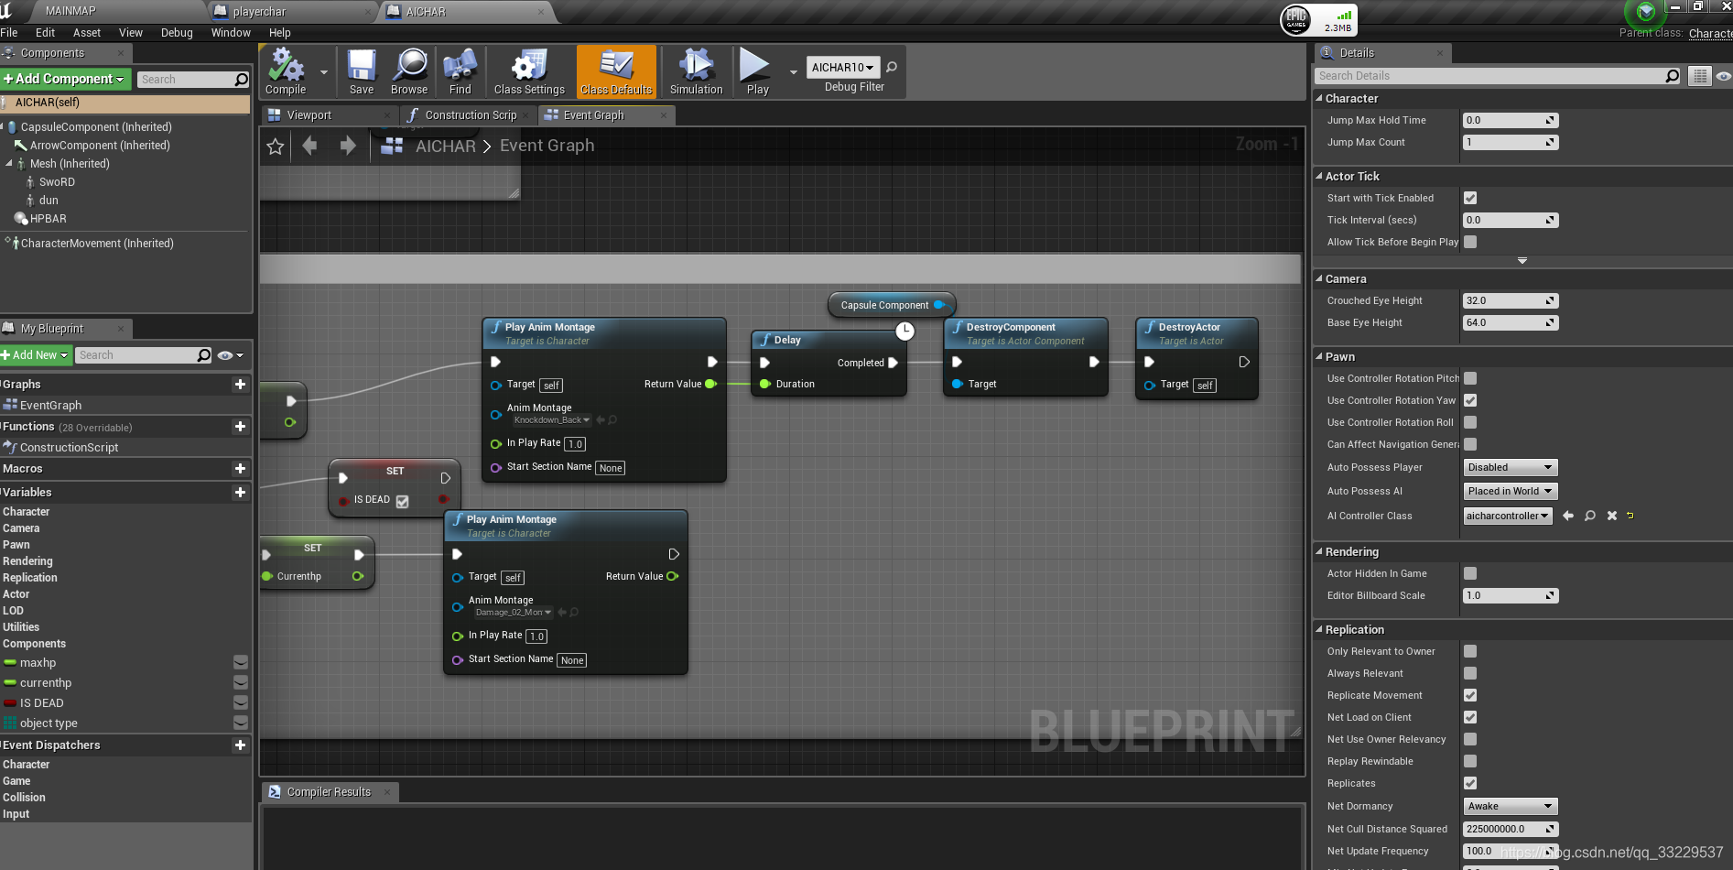Open the Asset menu
The width and height of the screenshot is (1733, 870).
[x=87, y=33]
